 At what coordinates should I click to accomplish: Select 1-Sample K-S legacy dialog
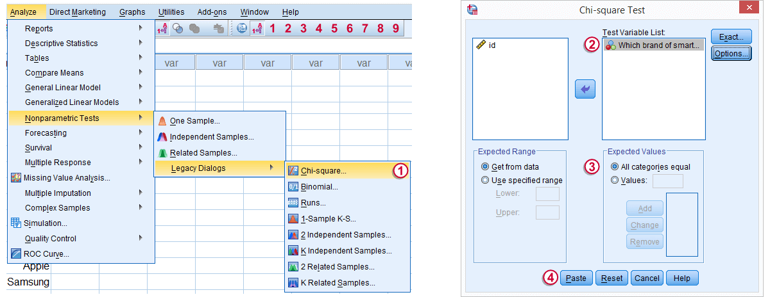[x=347, y=219]
